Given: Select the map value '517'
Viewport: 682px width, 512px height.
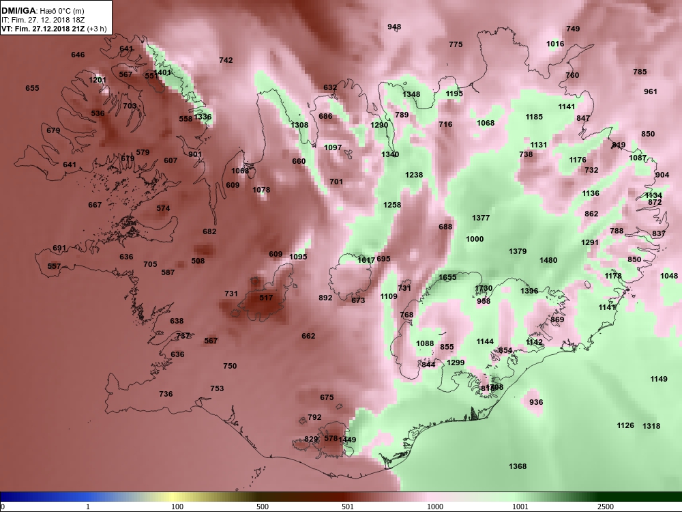Looking at the screenshot, I should point(266,298).
